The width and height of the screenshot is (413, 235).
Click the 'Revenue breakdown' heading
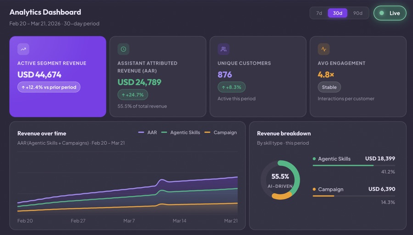(x=284, y=134)
